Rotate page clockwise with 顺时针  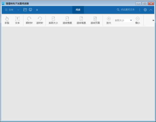[x=29, y=20]
